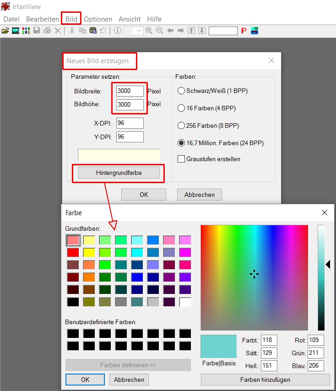Image resolution: width=336 pixels, height=391 pixels.
Task: Click the image information icon
Action: point(117,31)
